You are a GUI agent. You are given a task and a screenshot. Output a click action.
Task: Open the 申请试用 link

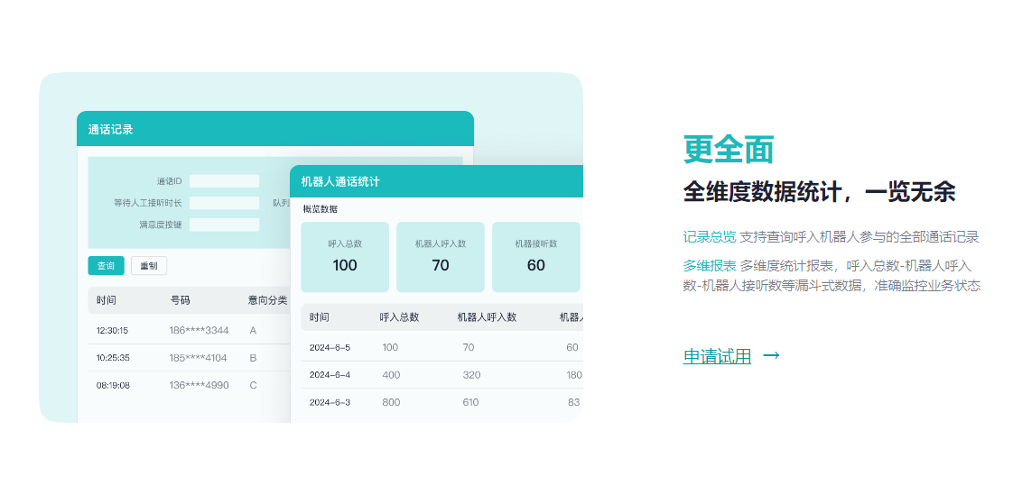(x=717, y=357)
